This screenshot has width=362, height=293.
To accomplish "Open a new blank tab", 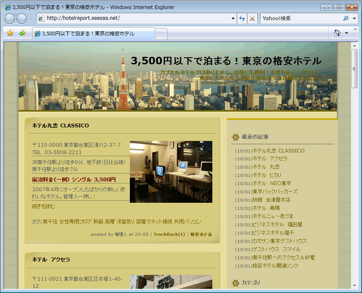I will [x=162, y=34].
